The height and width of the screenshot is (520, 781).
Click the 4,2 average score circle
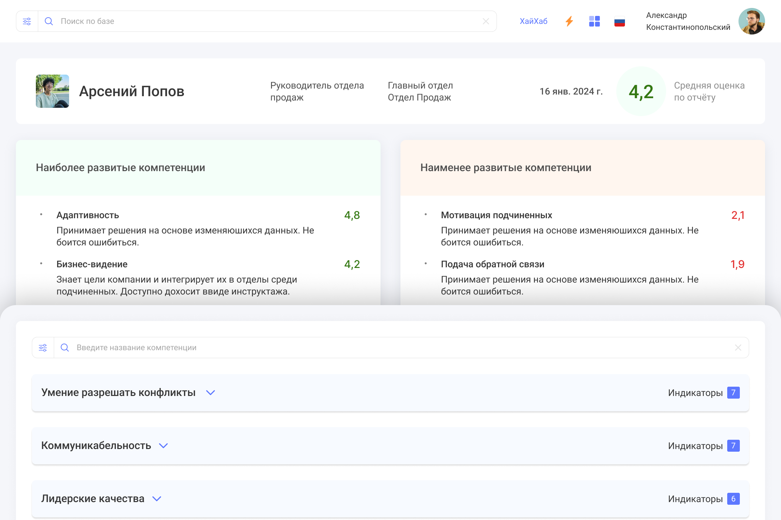pos(641,91)
